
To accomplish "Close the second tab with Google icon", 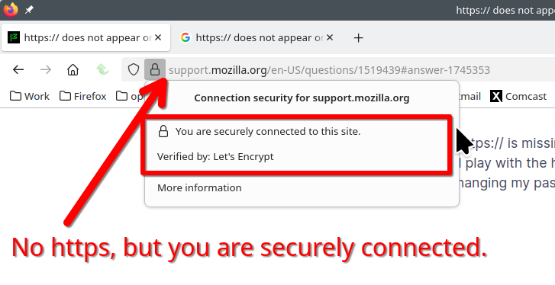I will click(330, 37).
